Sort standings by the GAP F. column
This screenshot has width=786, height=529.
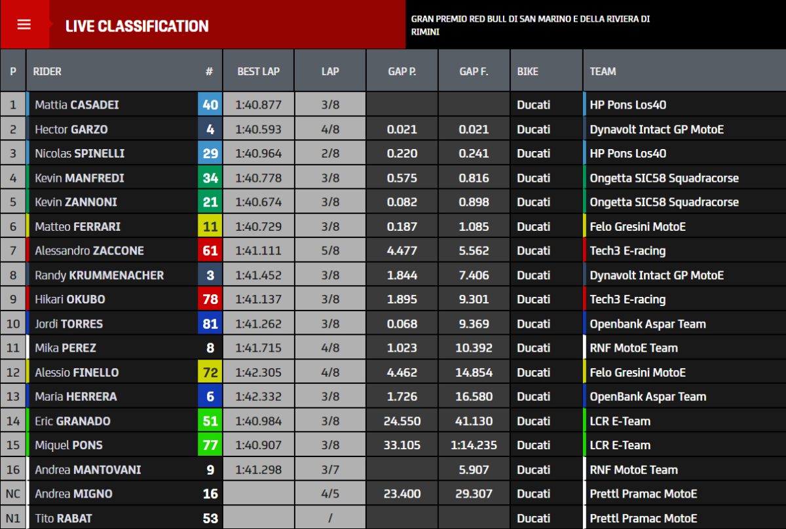coord(474,71)
